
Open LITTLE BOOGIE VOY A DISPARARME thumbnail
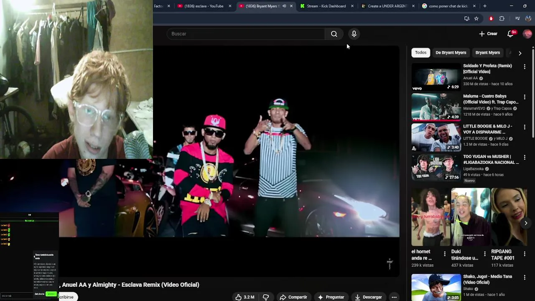(436, 137)
